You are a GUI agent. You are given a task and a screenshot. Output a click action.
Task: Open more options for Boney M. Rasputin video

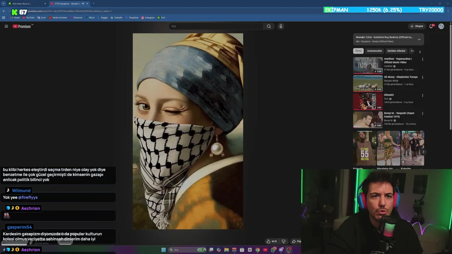pos(422,114)
